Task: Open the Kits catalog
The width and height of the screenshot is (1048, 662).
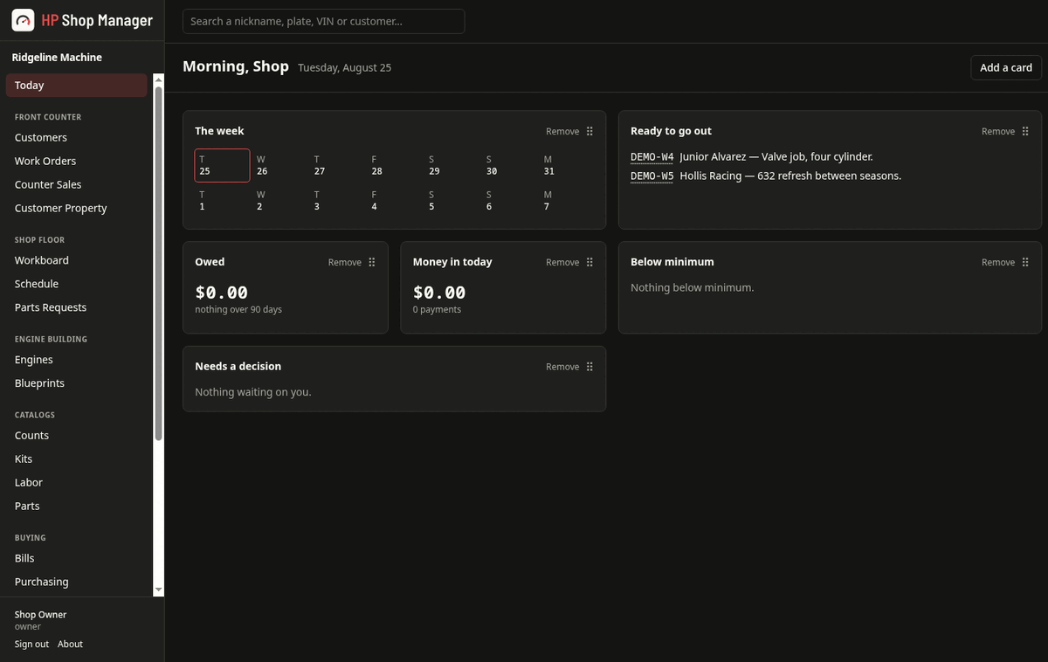Action: click(76, 459)
